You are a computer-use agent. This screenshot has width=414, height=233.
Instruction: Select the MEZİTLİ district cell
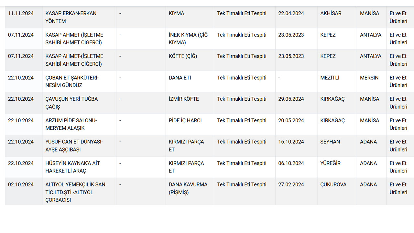[x=337, y=81]
